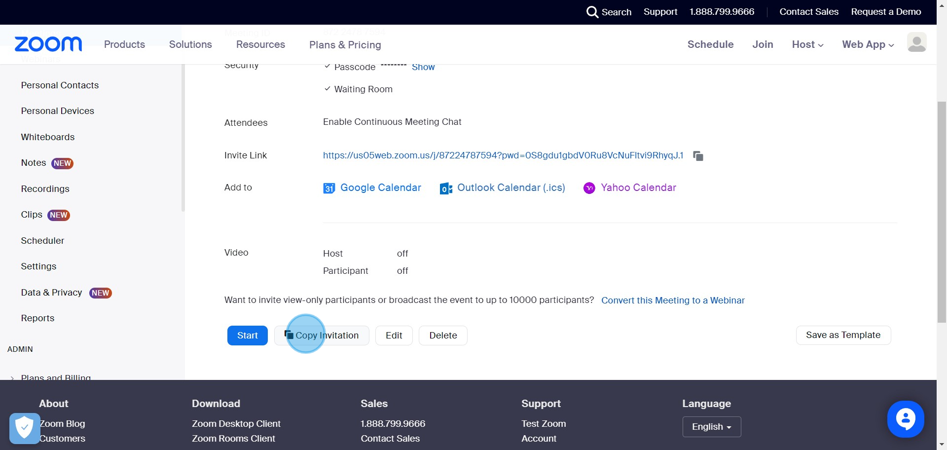The width and height of the screenshot is (947, 450).
Task: Open Personal Devices in sidebar
Action: [57, 111]
